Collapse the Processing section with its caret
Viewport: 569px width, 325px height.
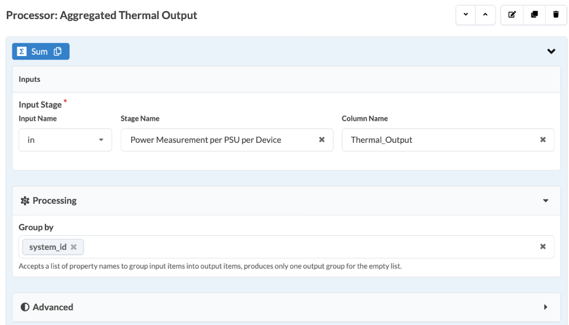[546, 201]
